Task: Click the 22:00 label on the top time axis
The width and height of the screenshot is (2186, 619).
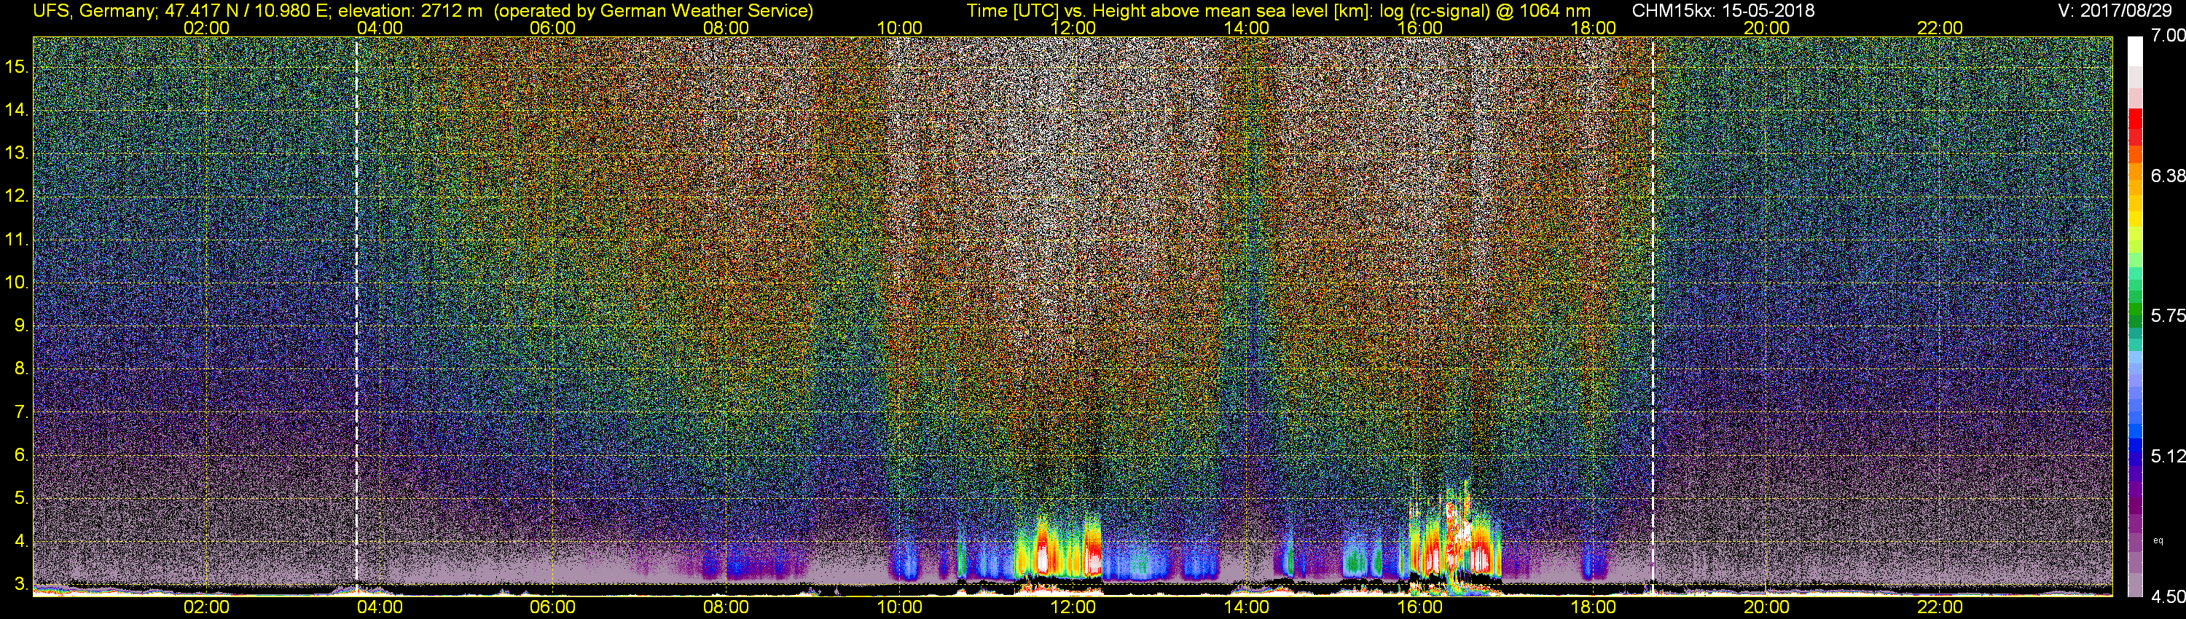Action: pyautogui.click(x=1940, y=28)
